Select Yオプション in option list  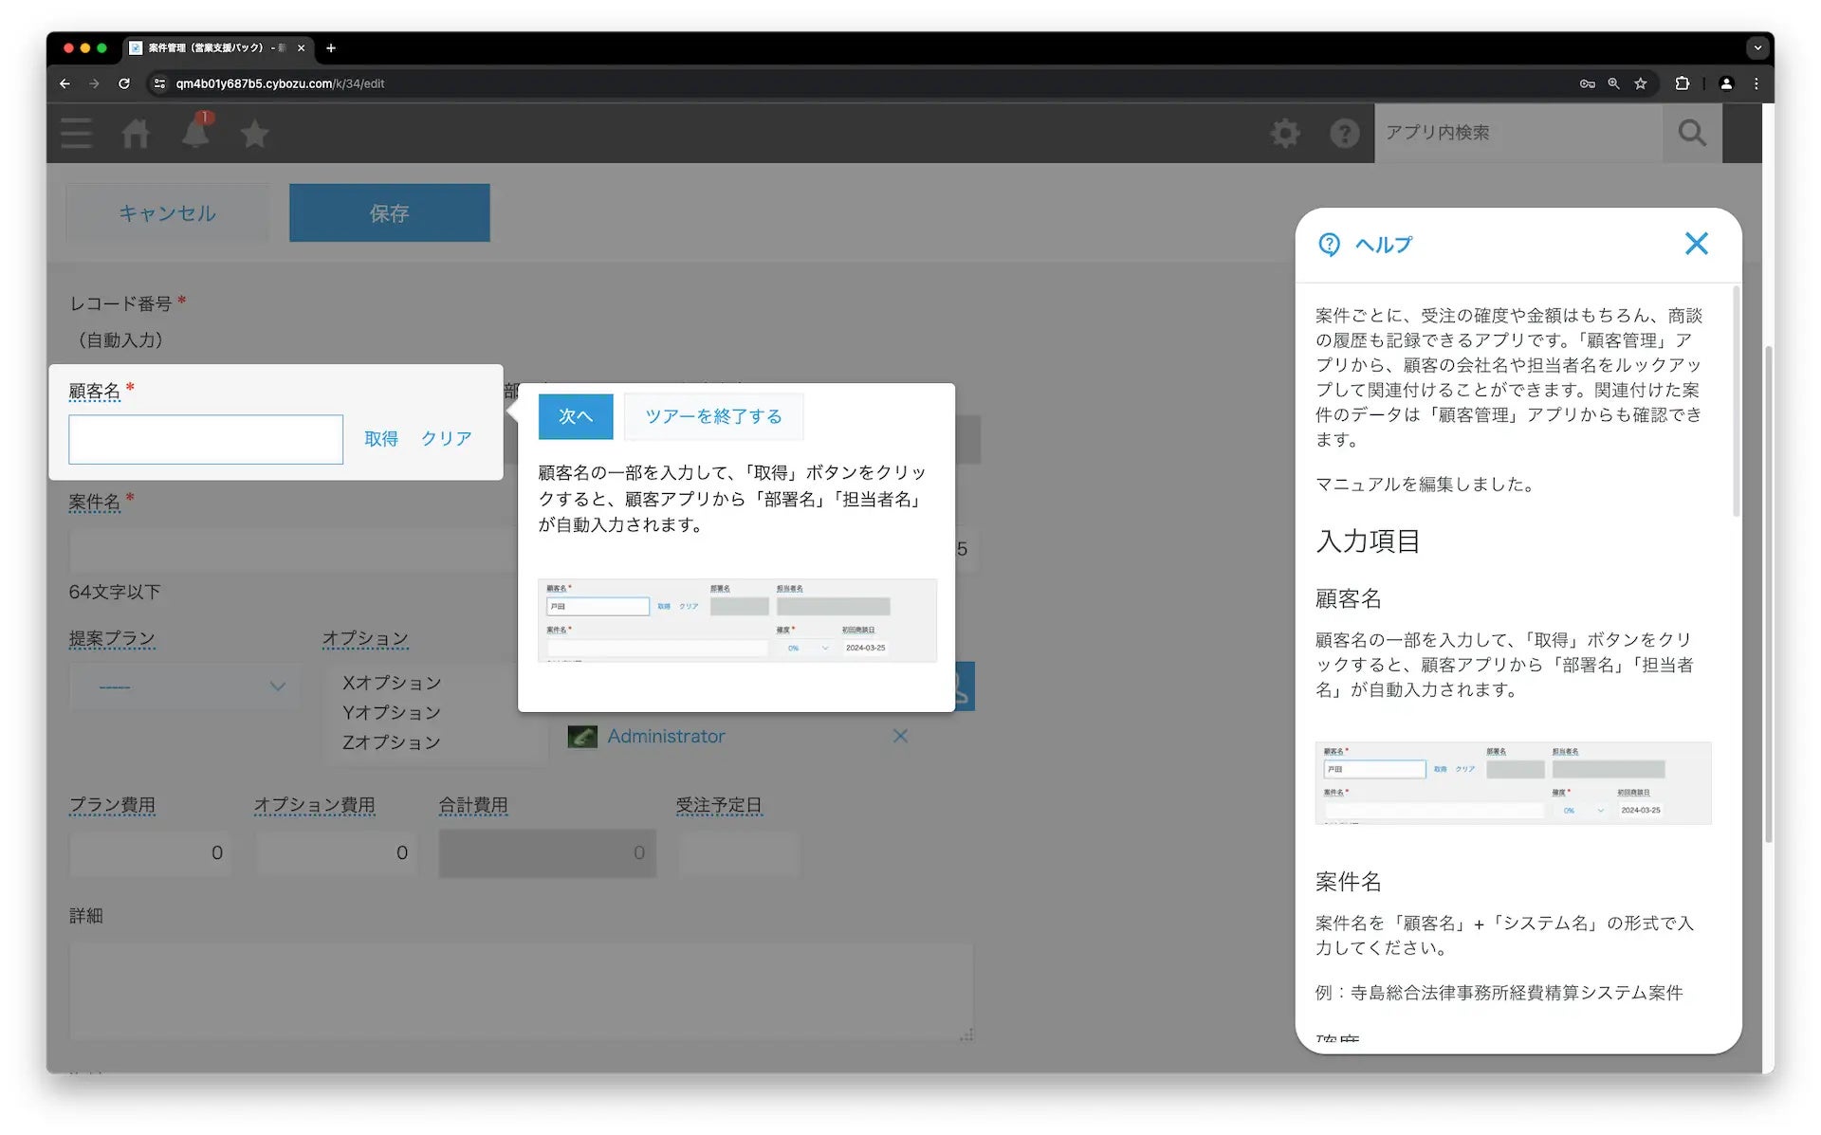tap(392, 712)
